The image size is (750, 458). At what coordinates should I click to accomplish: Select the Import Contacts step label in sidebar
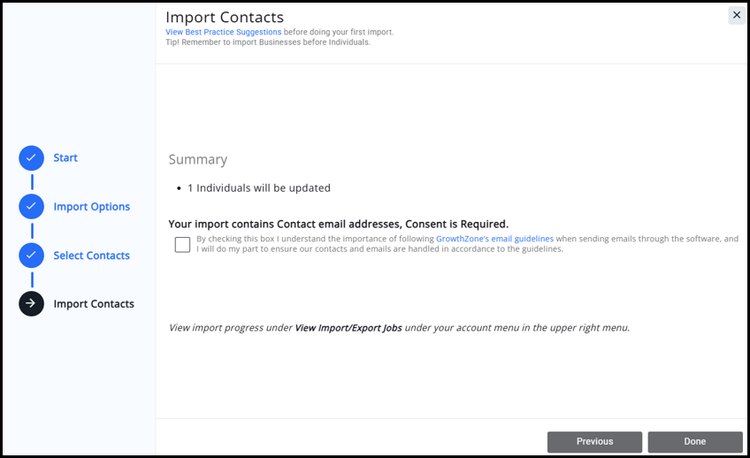coord(94,304)
